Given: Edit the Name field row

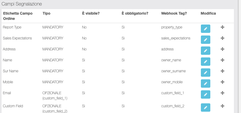Looking at the screenshot, I should coord(206,61).
